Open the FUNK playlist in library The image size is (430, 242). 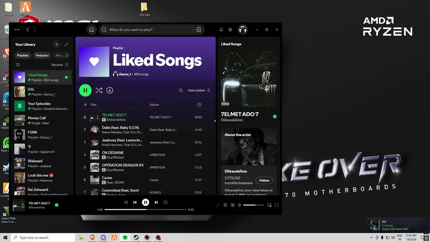[42, 134]
